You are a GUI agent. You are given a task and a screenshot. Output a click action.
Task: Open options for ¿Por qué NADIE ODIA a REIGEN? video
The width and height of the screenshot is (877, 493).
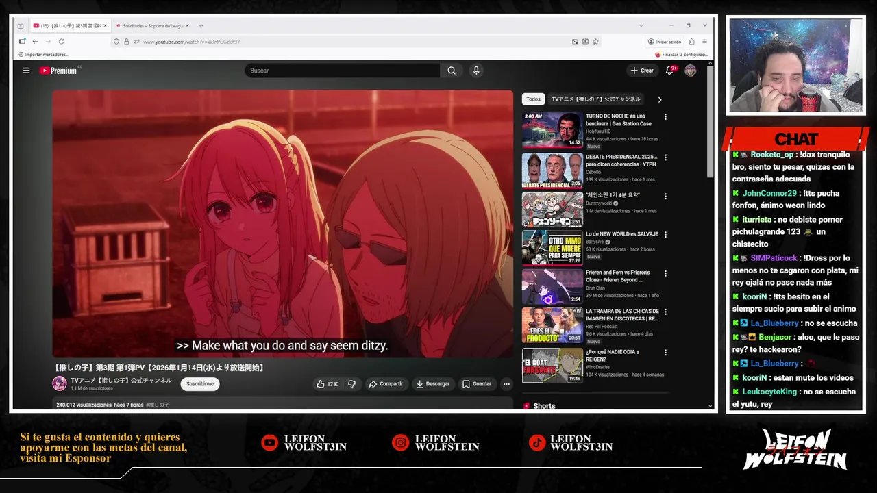pyautogui.click(x=665, y=353)
